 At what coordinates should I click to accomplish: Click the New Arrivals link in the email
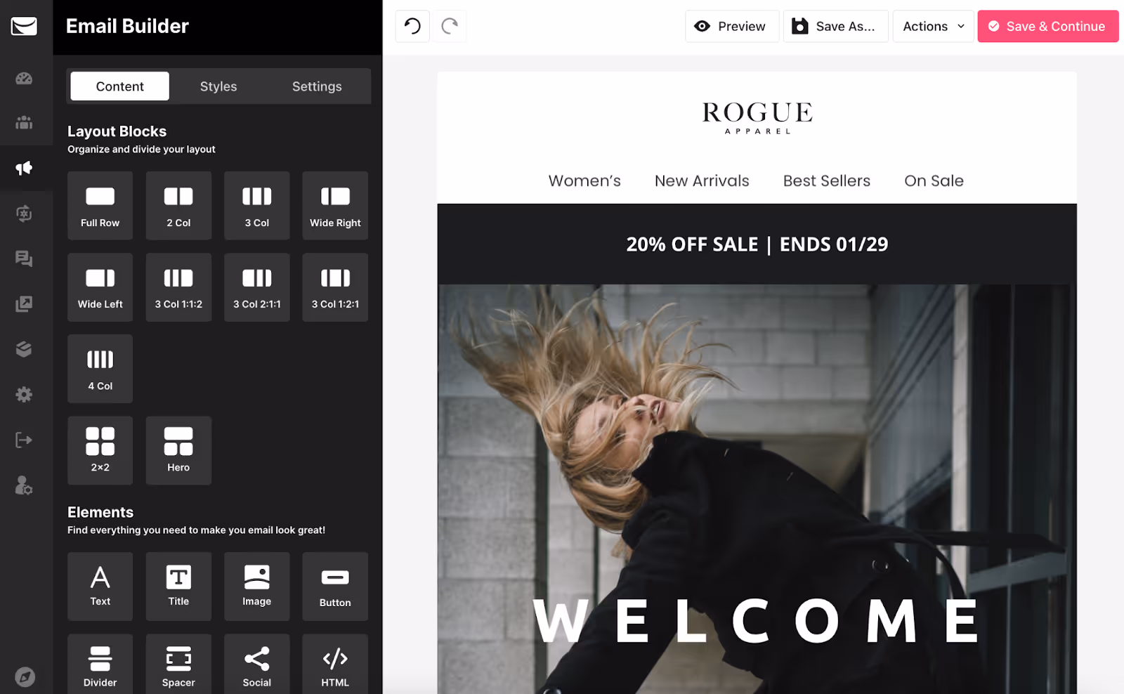click(x=702, y=181)
